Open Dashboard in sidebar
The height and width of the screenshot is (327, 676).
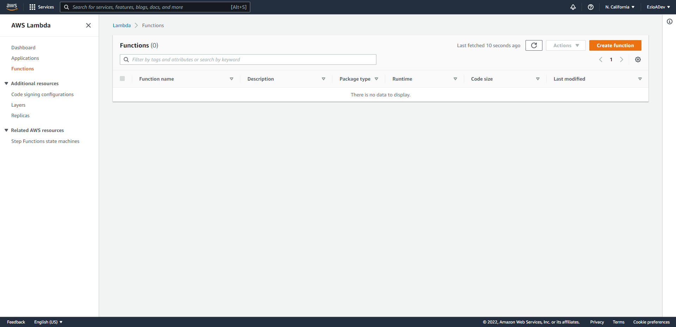(23, 48)
